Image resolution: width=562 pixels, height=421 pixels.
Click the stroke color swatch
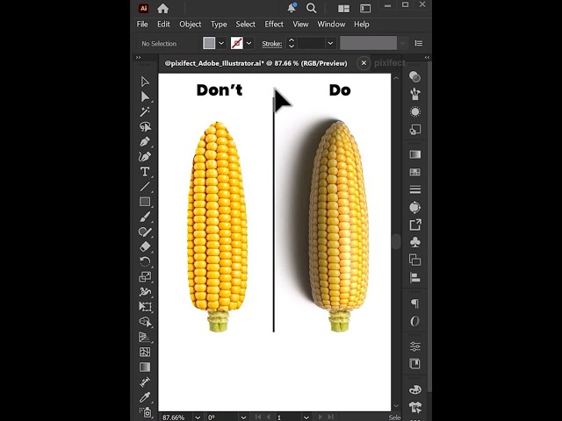coord(236,43)
